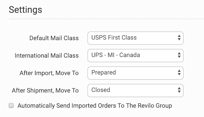Open the Default Mail Class dropdown
204x117 pixels.
(x=135, y=38)
